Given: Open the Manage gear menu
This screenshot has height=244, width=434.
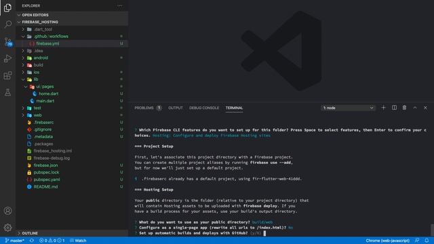Looking at the screenshot, I should pos(7,228).
